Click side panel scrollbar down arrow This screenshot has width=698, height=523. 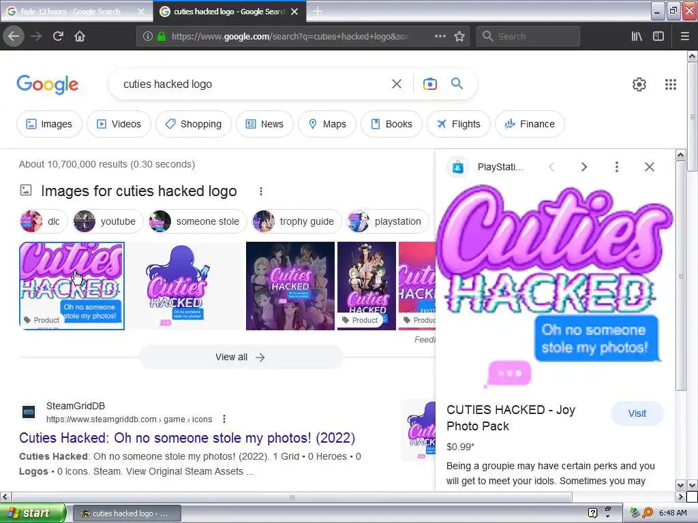pos(681,485)
